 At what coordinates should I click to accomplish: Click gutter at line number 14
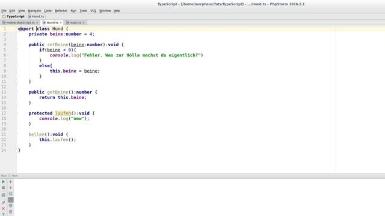(4, 97)
